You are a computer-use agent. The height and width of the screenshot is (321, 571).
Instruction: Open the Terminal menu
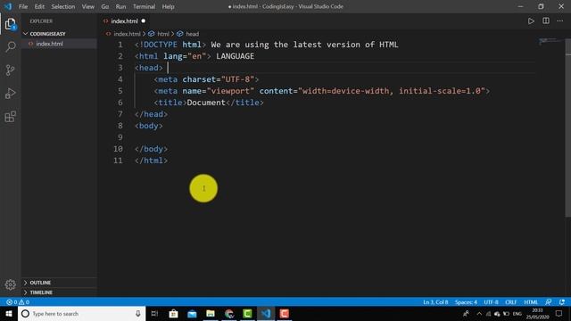coord(144,6)
